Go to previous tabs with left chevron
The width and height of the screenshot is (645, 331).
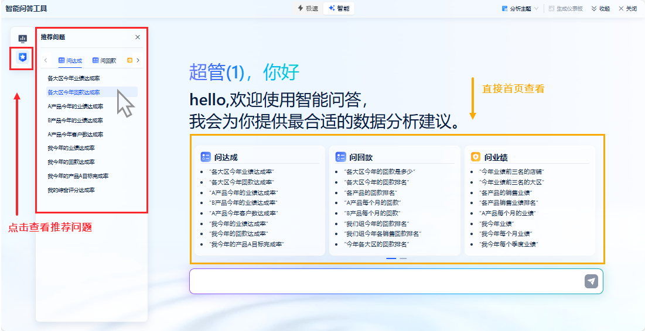coord(46,60)
